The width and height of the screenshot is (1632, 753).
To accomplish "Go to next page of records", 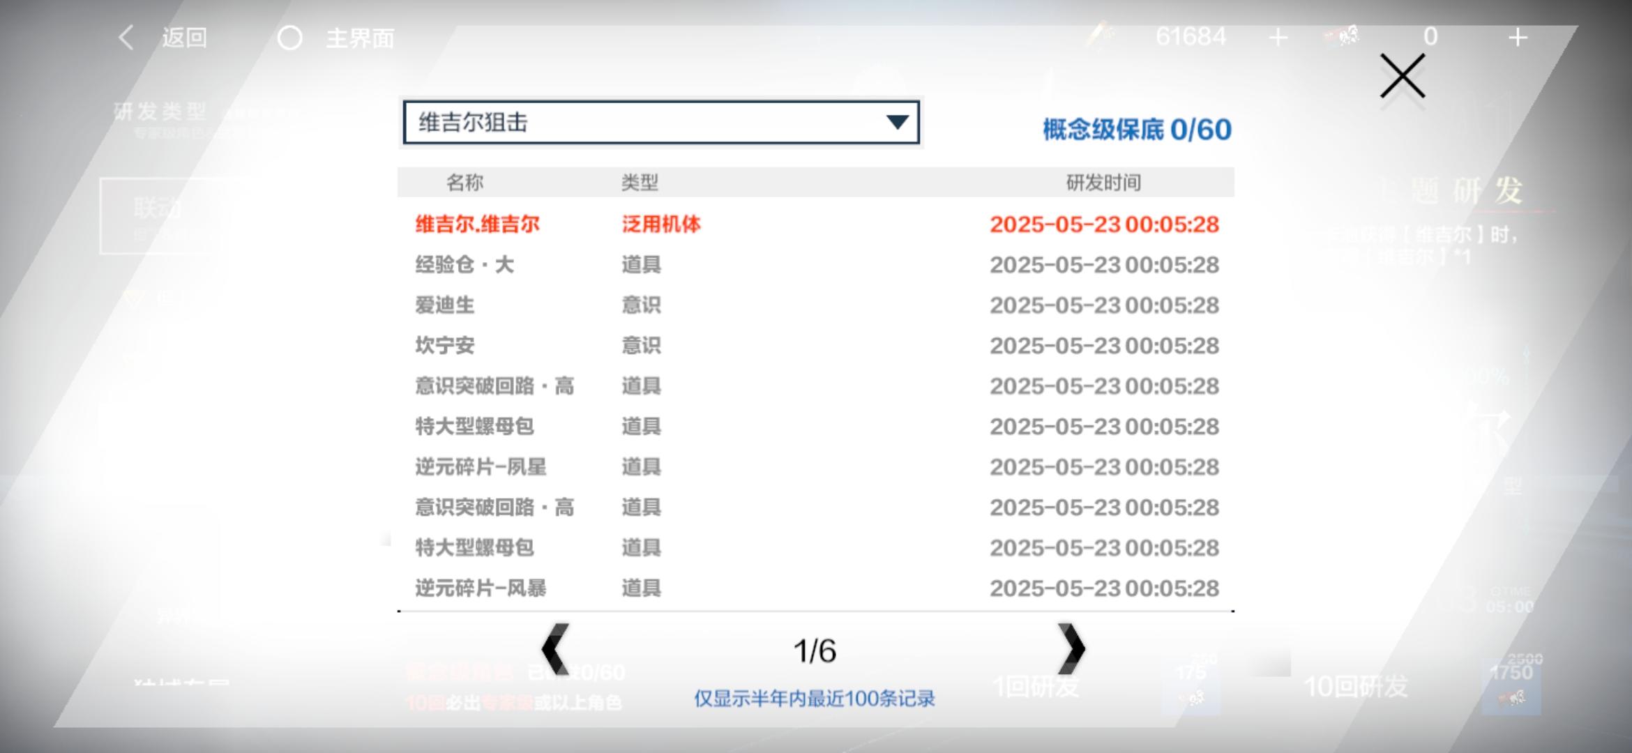I will coord(1071,649).
